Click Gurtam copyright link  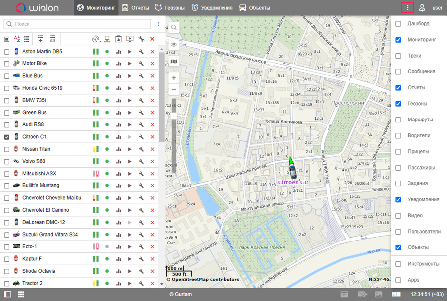[180, 294]
